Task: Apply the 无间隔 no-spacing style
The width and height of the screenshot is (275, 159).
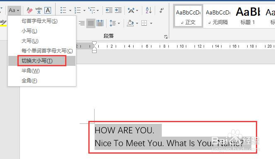Action: (x=218, y=16)
